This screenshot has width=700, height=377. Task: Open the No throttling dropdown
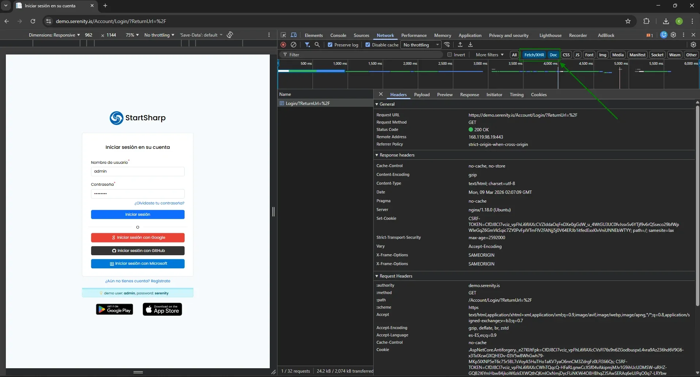coord(420,45)
